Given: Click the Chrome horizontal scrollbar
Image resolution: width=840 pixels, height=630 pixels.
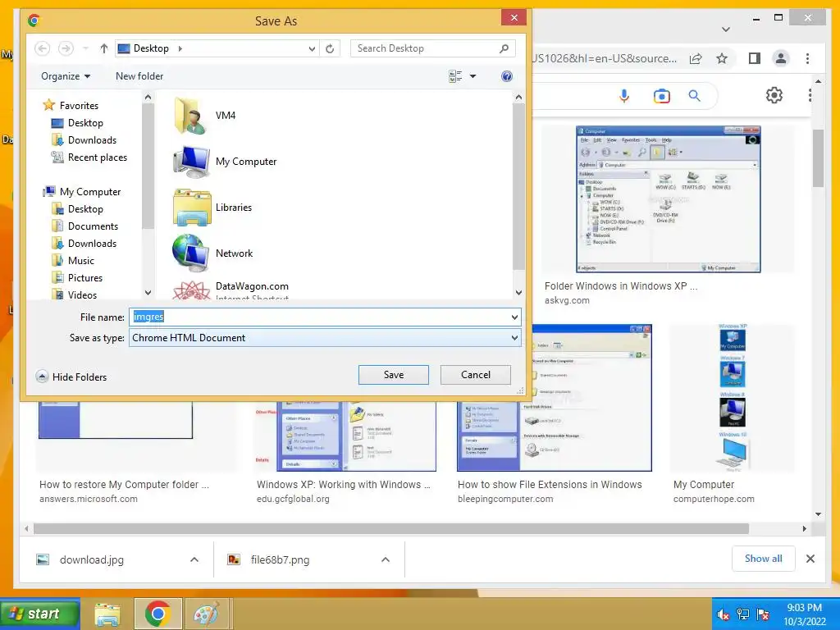Looking at the screenshot, I should [391, 529].
